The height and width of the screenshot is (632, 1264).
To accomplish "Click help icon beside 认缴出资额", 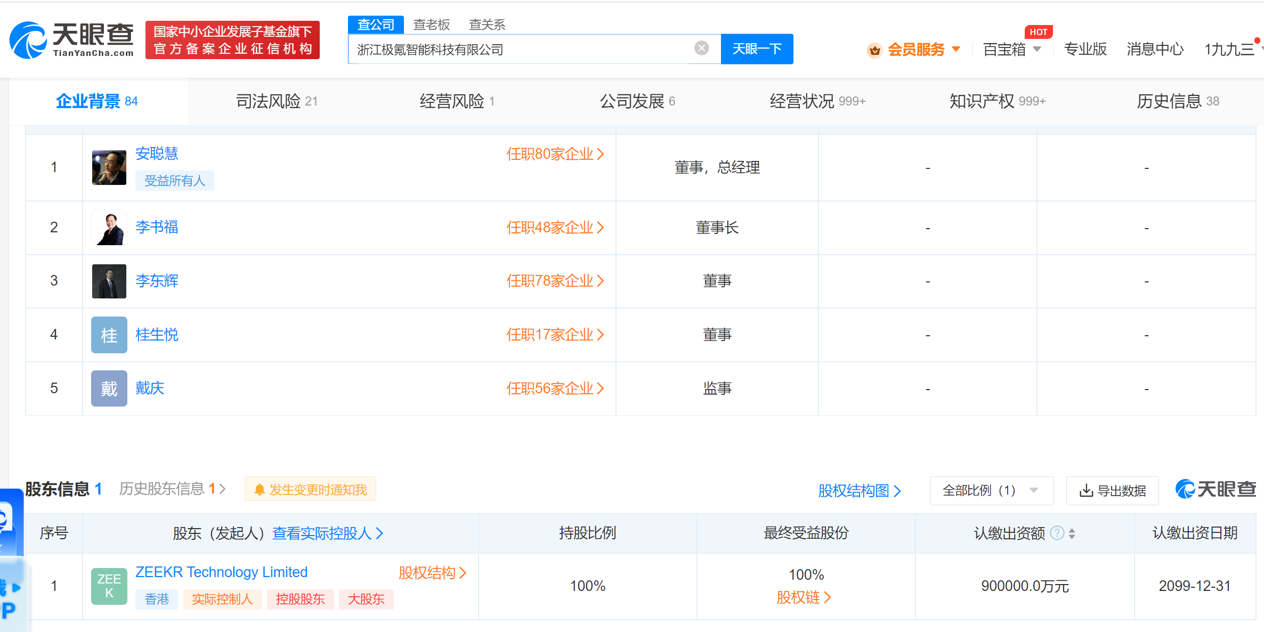I will pos(1057,533).
